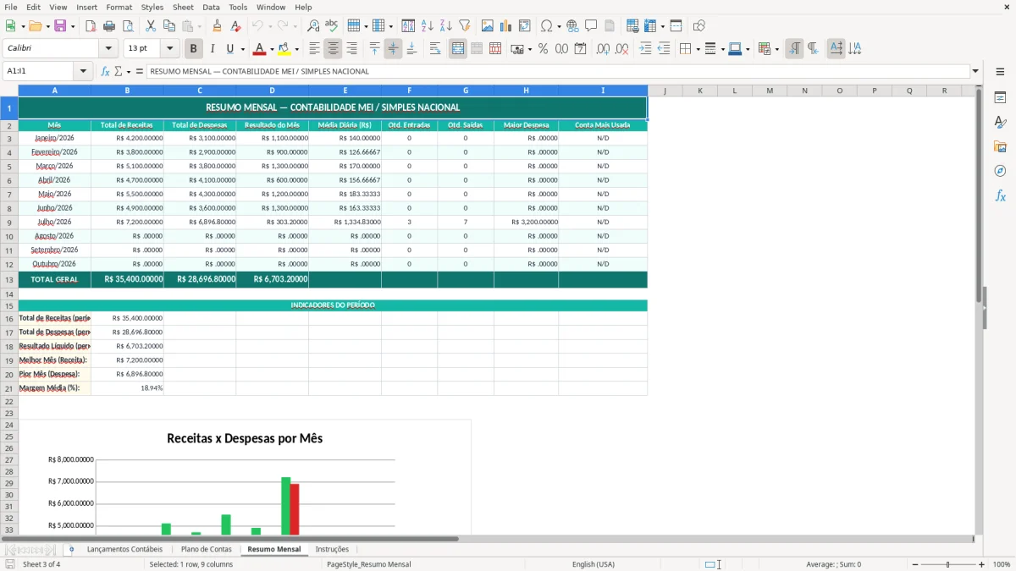
Task: Expand the Name Box dropdown
Action: (x=83, y=72)
